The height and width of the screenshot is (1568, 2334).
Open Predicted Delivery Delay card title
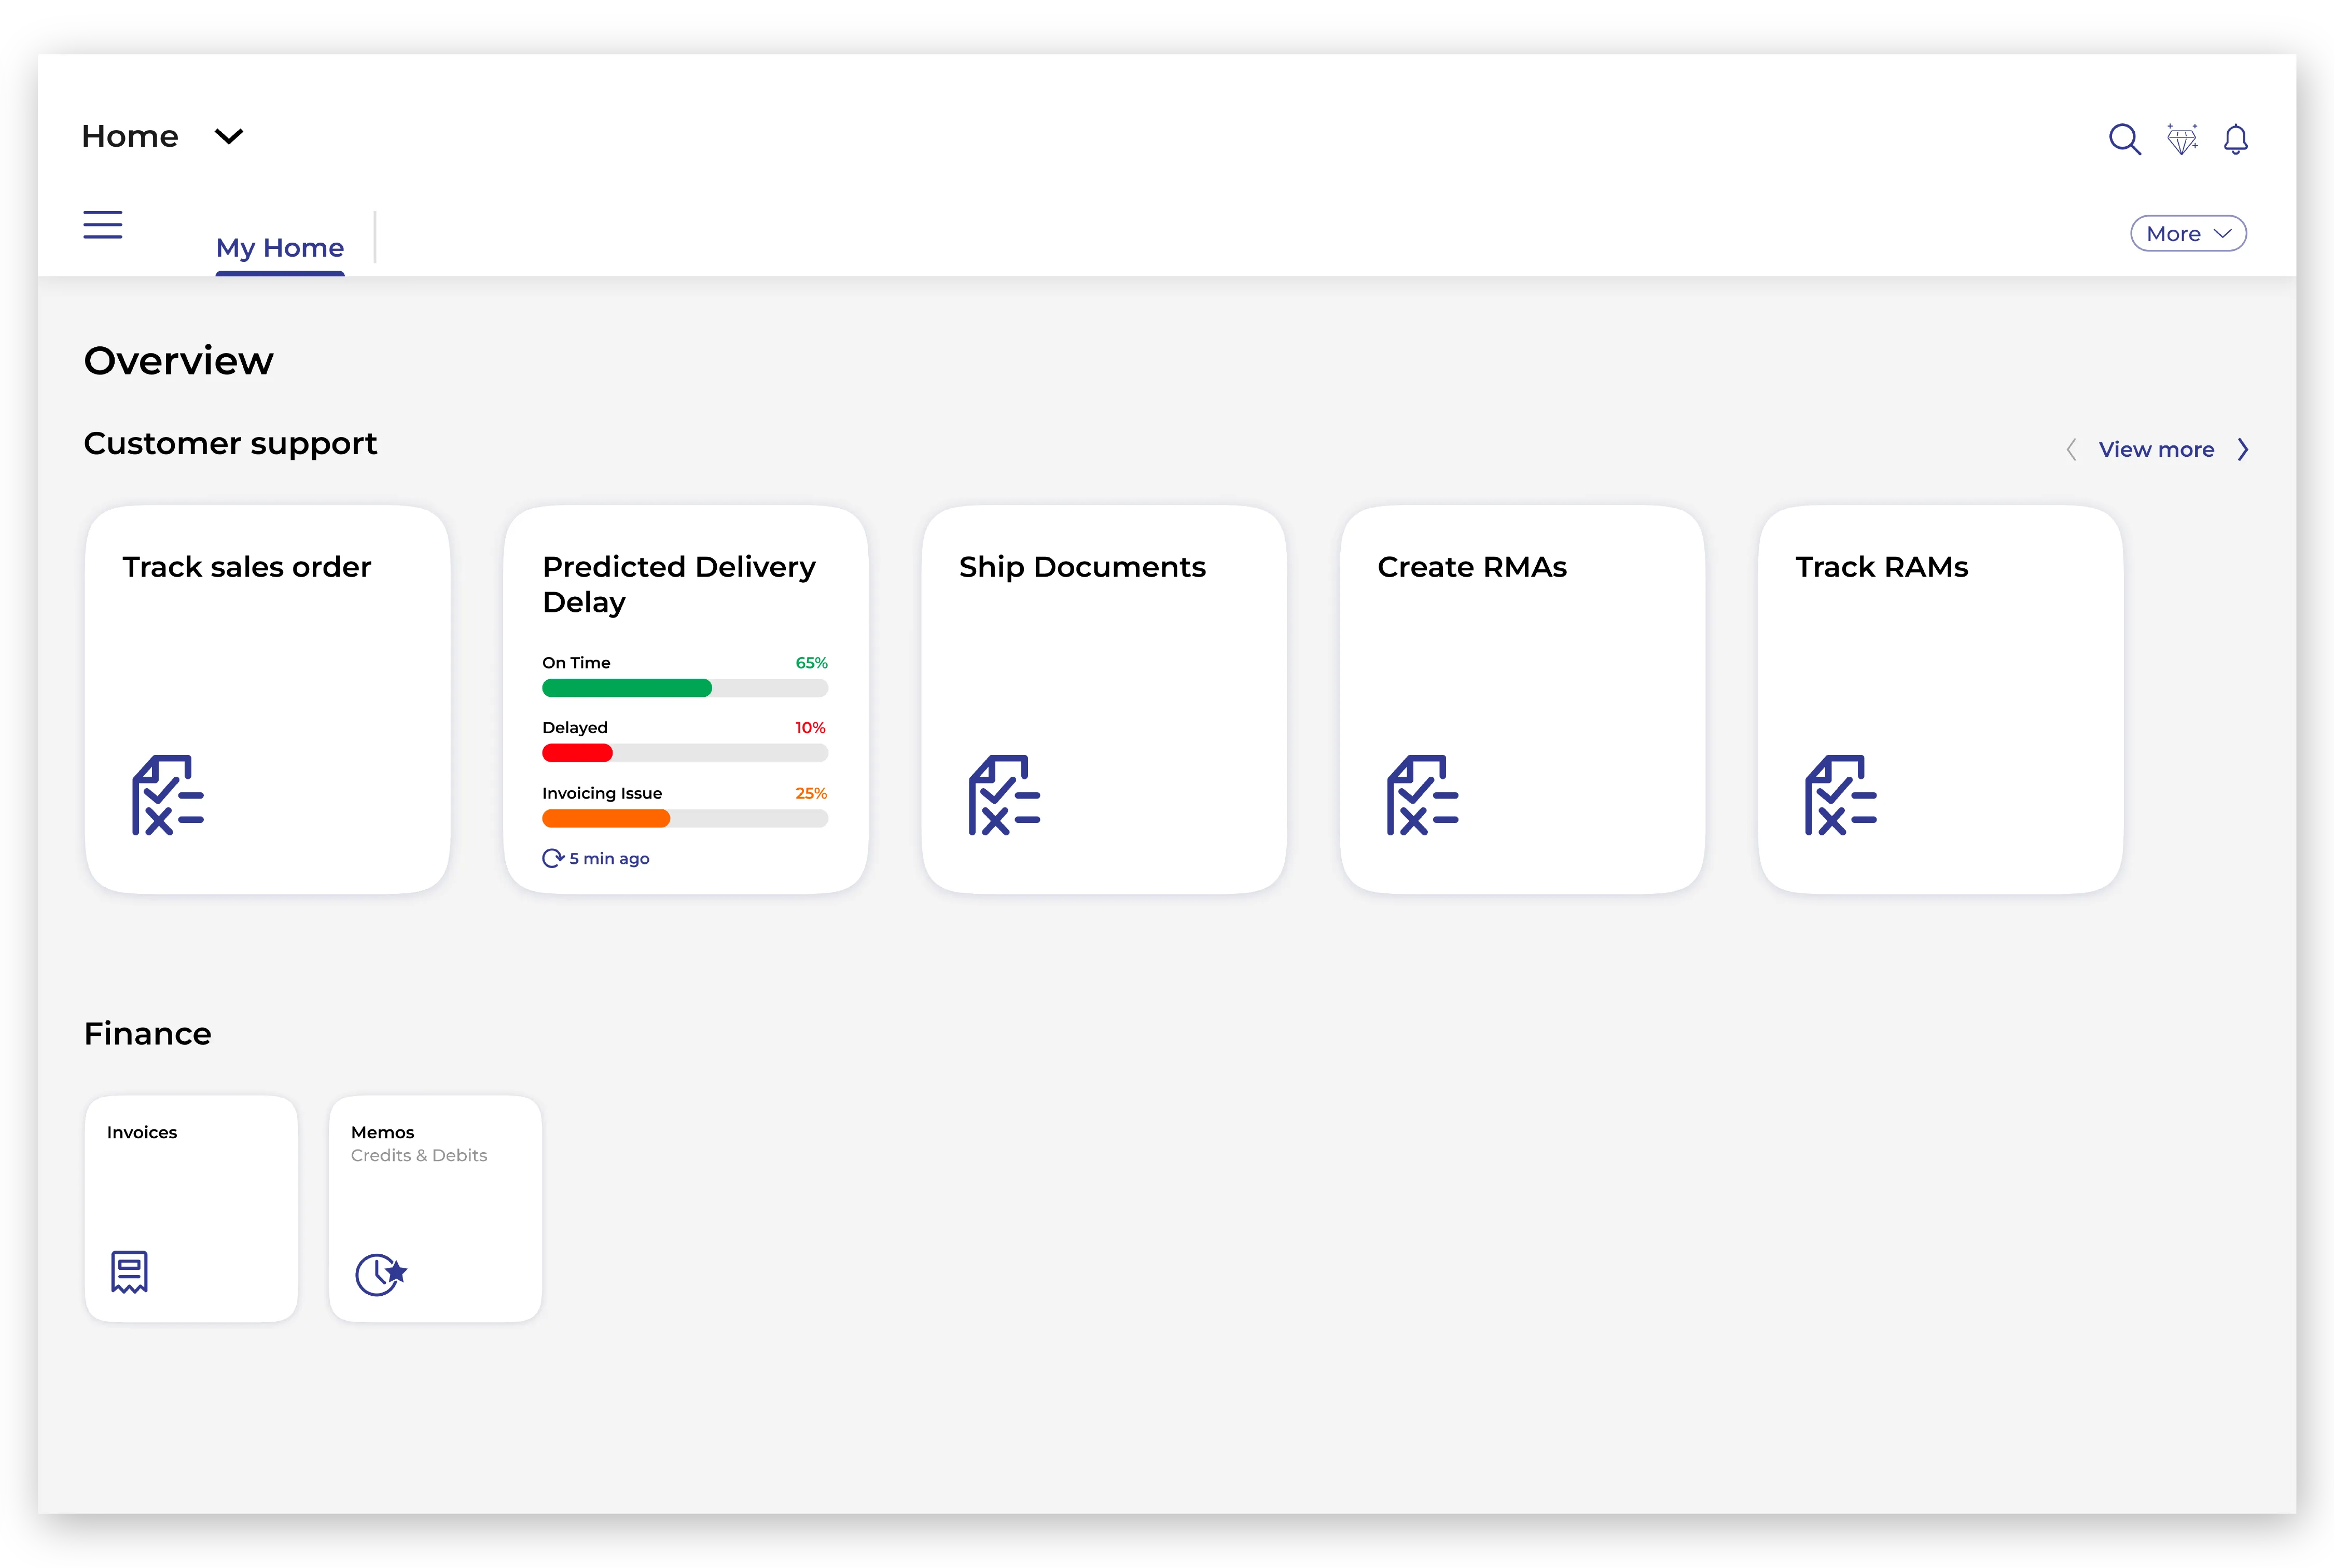(x=679, y=584)
